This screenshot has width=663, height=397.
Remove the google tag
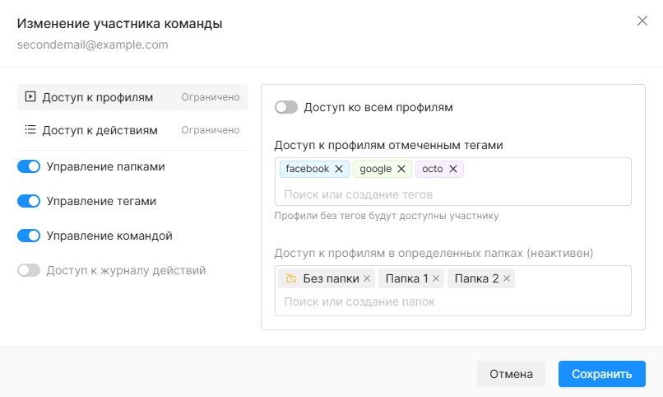coord(401,169)
